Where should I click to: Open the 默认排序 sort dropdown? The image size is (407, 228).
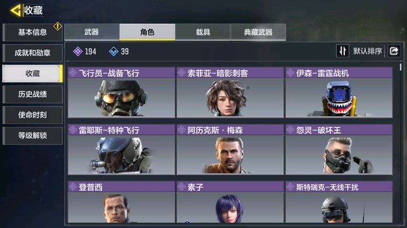click(x=367, y=51)
